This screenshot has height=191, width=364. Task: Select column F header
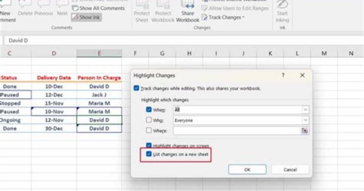tap(135, 54)
